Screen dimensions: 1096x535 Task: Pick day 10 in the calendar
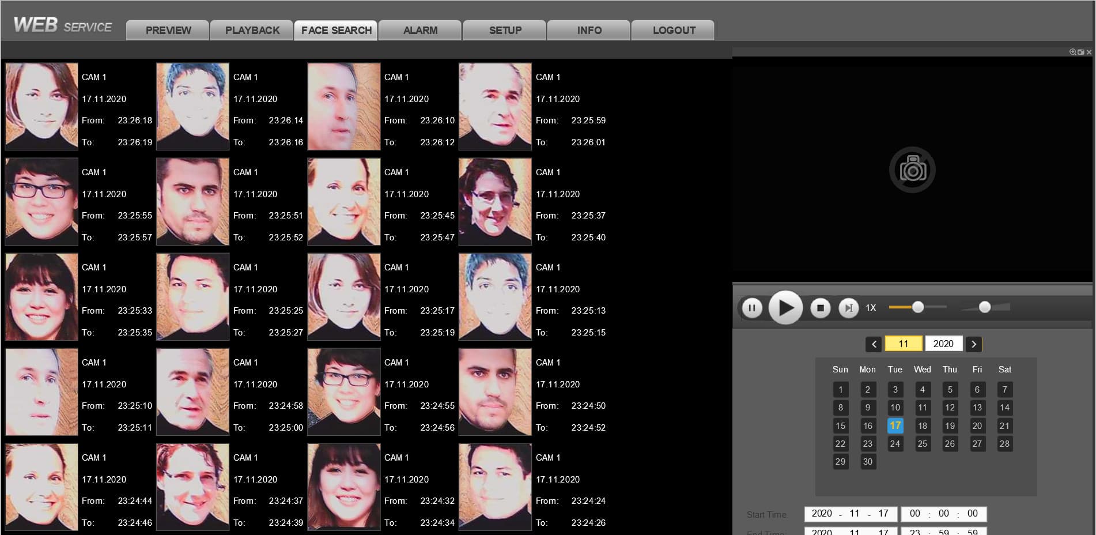[895, 408]
